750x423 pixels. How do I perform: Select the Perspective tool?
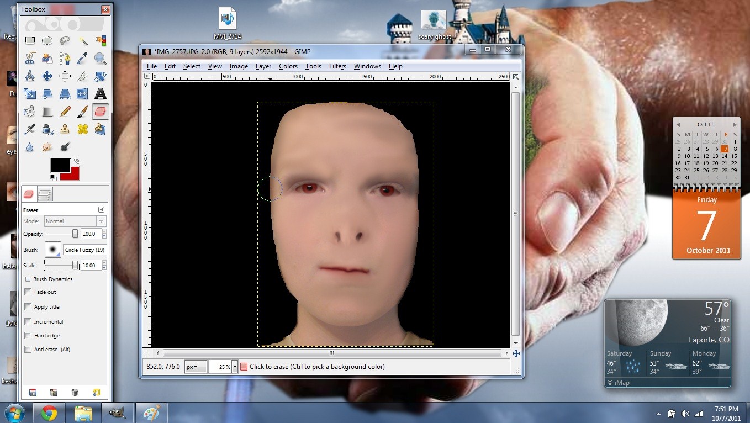pos(65,94)
